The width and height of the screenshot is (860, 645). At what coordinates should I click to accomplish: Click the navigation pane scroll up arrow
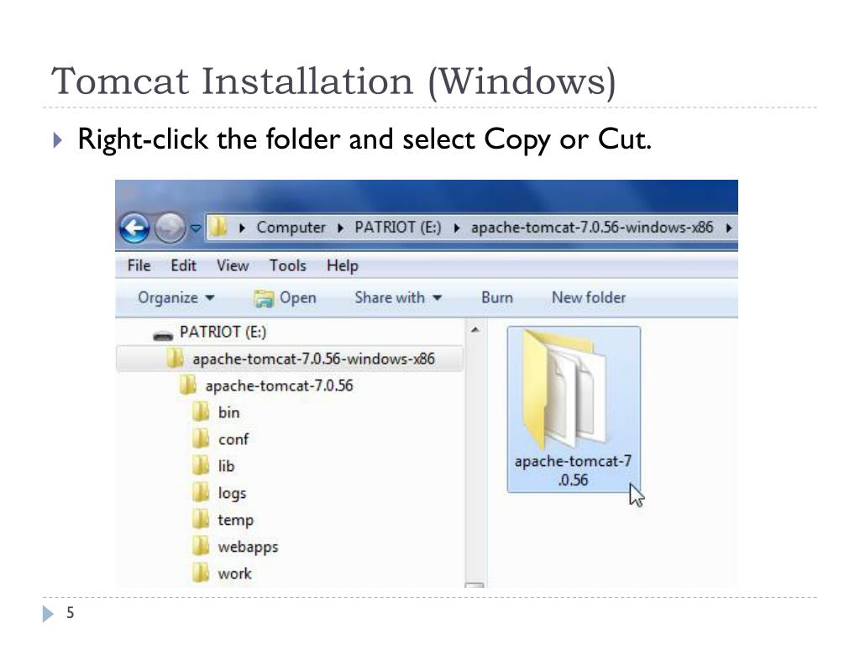pyautogui.click(x=475, y=330)
